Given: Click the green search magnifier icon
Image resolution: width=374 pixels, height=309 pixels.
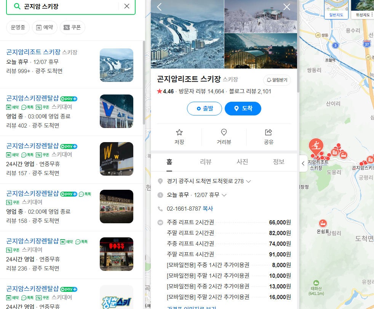Looking at the screenshot, I should point(17,6).
